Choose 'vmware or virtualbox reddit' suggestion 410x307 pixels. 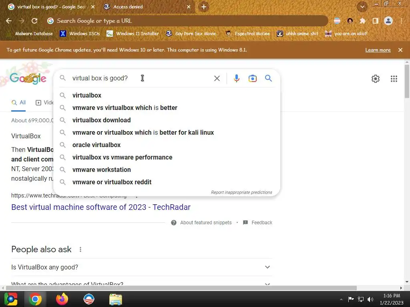tap(167, 182)
